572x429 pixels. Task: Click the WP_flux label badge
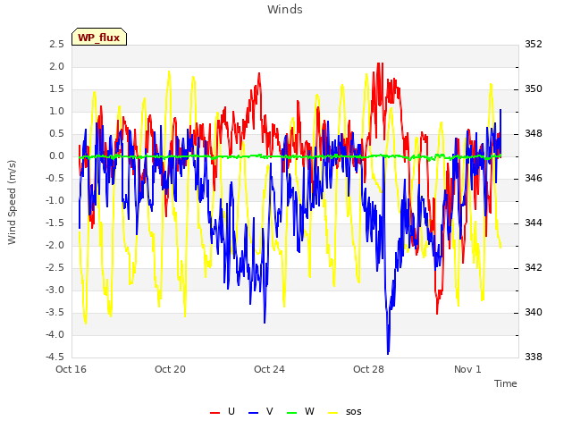click(x=99, y=37)
